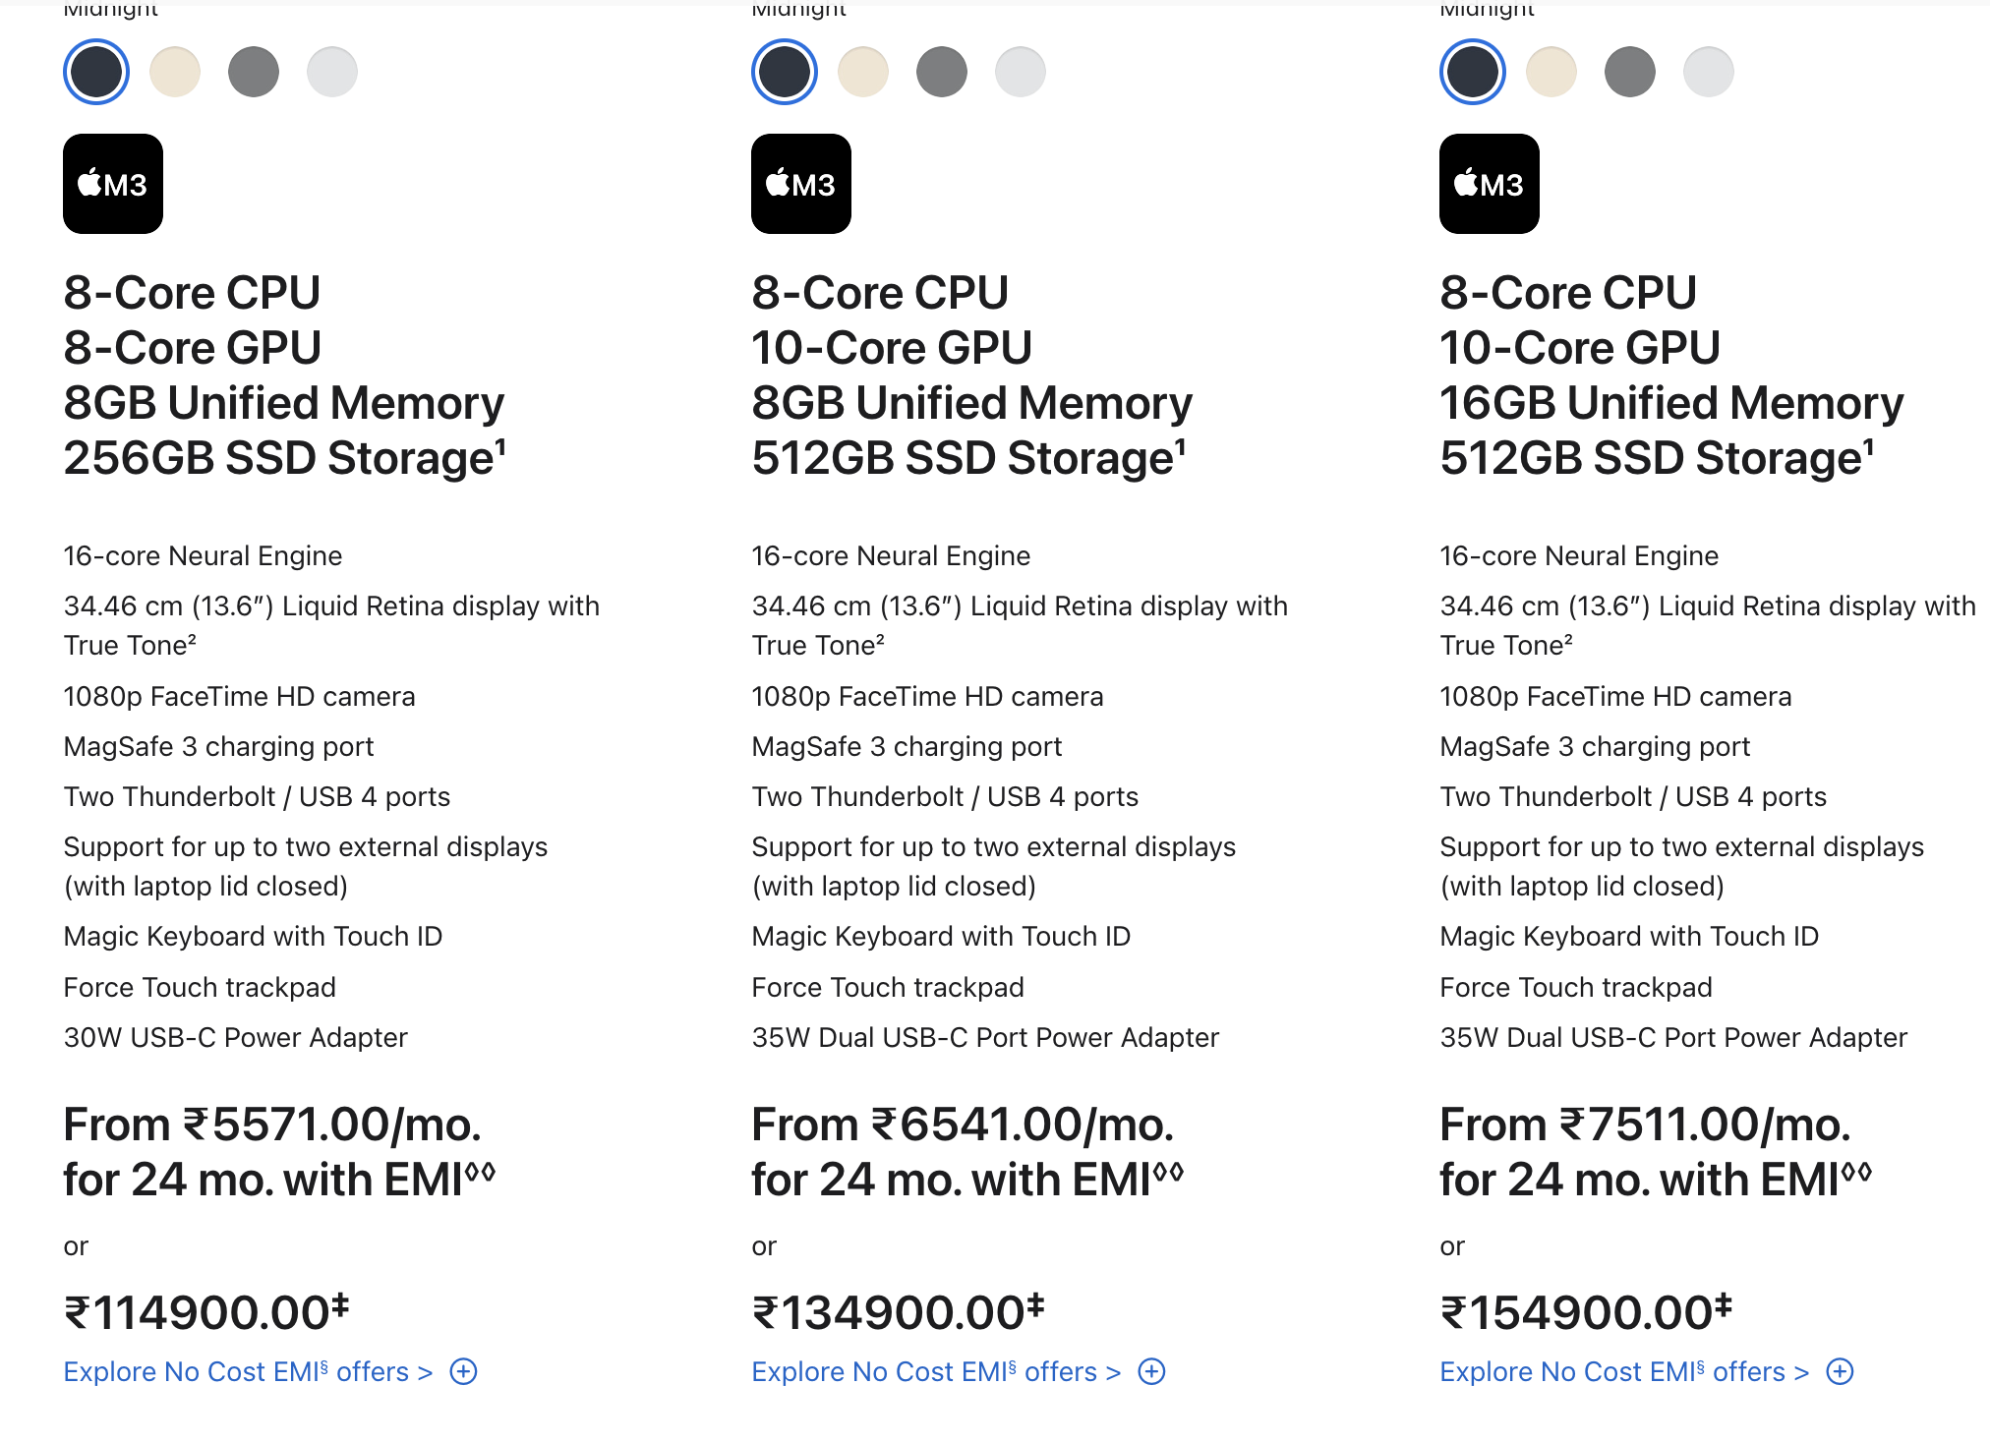Select Midnight colour for the 256GB model
1990x1443 pixels.
[x=96, y=72]
